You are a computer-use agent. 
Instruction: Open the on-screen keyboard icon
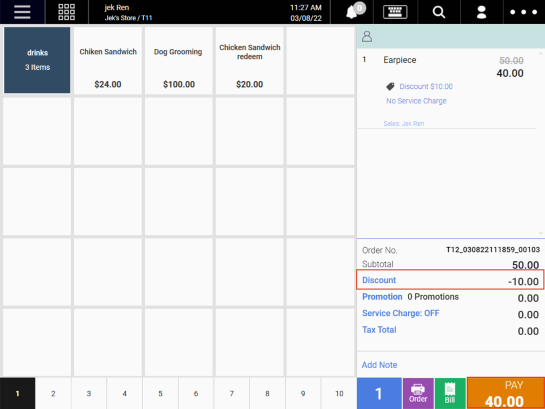pyautogui.click(x=395, y=12)
